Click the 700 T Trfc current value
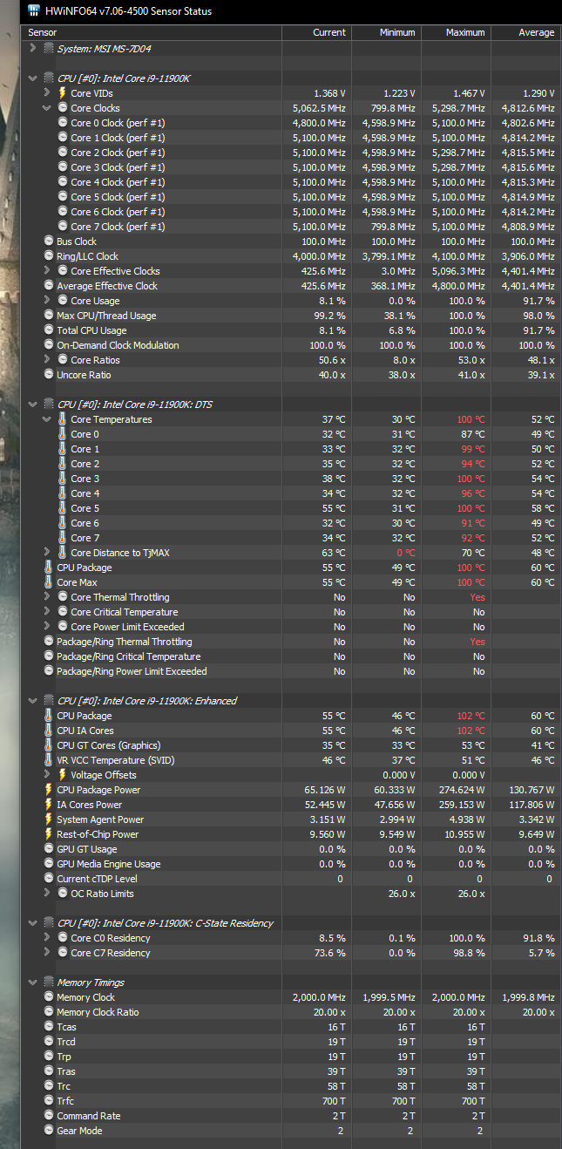This screenshot has height=1149, width=562. pos(333,1101)
